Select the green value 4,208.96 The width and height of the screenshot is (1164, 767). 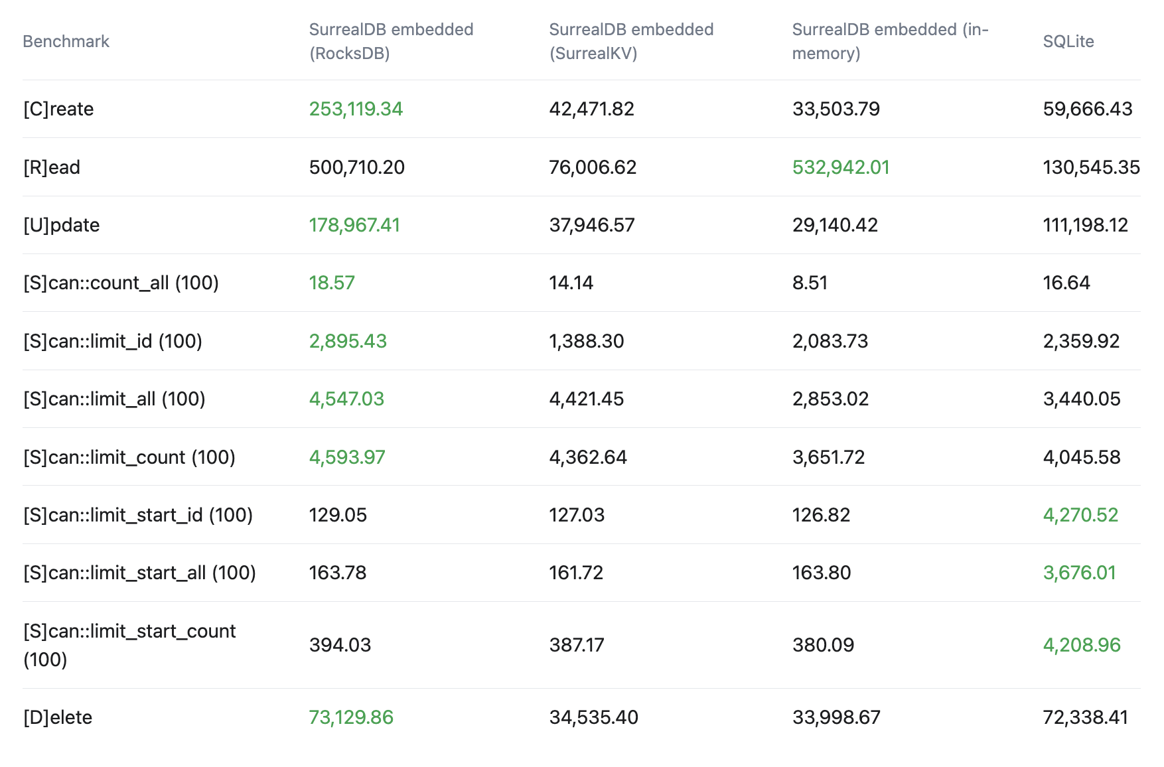click(1082, 645)
